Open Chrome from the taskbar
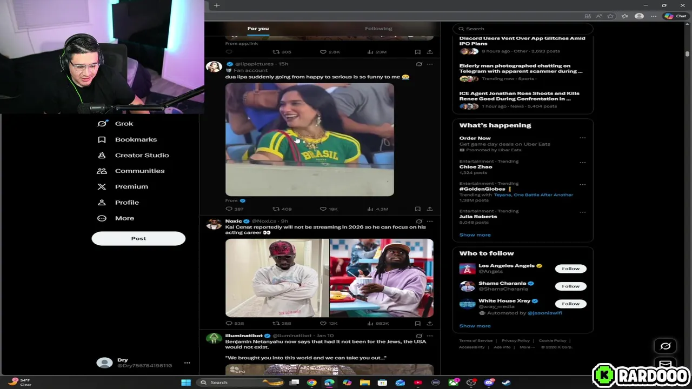This screenshot has width=692, height=389. coord(312,383)
